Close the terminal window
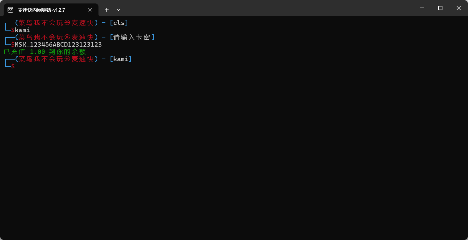The image size is (468, 240). point(459,8)
